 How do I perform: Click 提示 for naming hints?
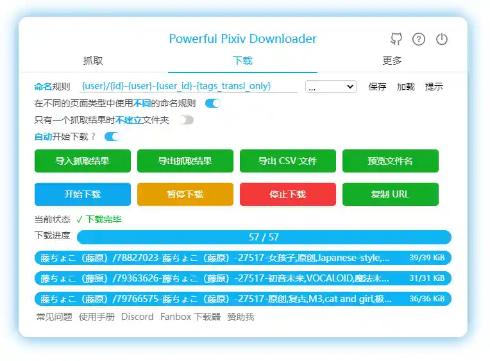[434, 87]
